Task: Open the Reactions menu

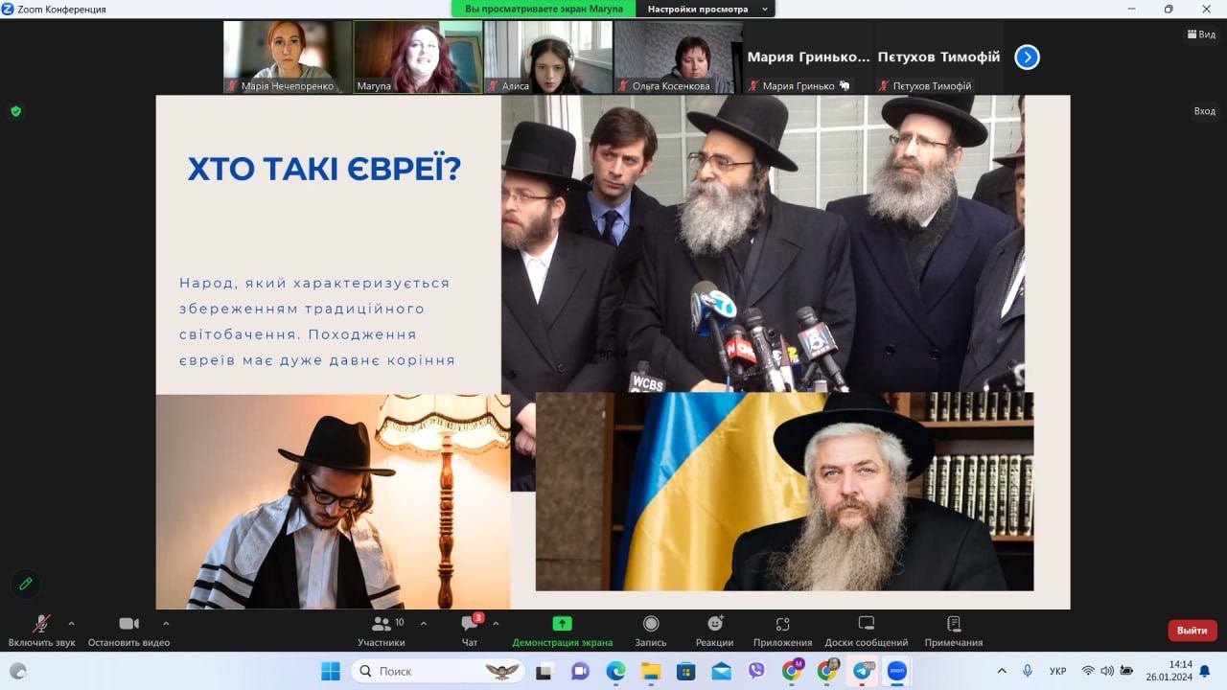Action: (714, 624)
